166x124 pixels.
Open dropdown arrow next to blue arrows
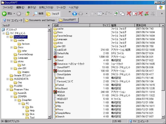87,14
